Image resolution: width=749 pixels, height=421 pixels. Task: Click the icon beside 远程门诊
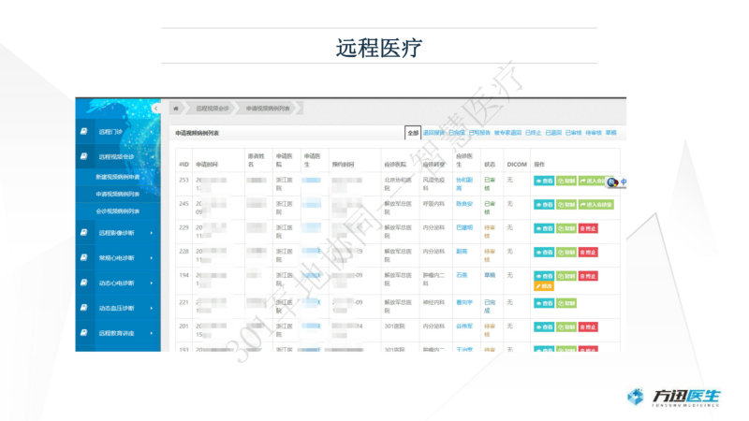(x=83, y=131)
